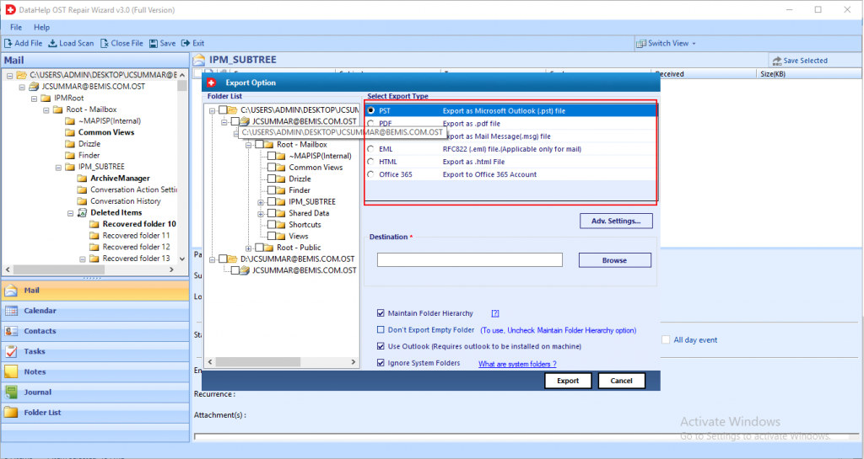Toggle the All day event checkbox
Viewport: 864px width, 459px height.
tap(667, 339)
